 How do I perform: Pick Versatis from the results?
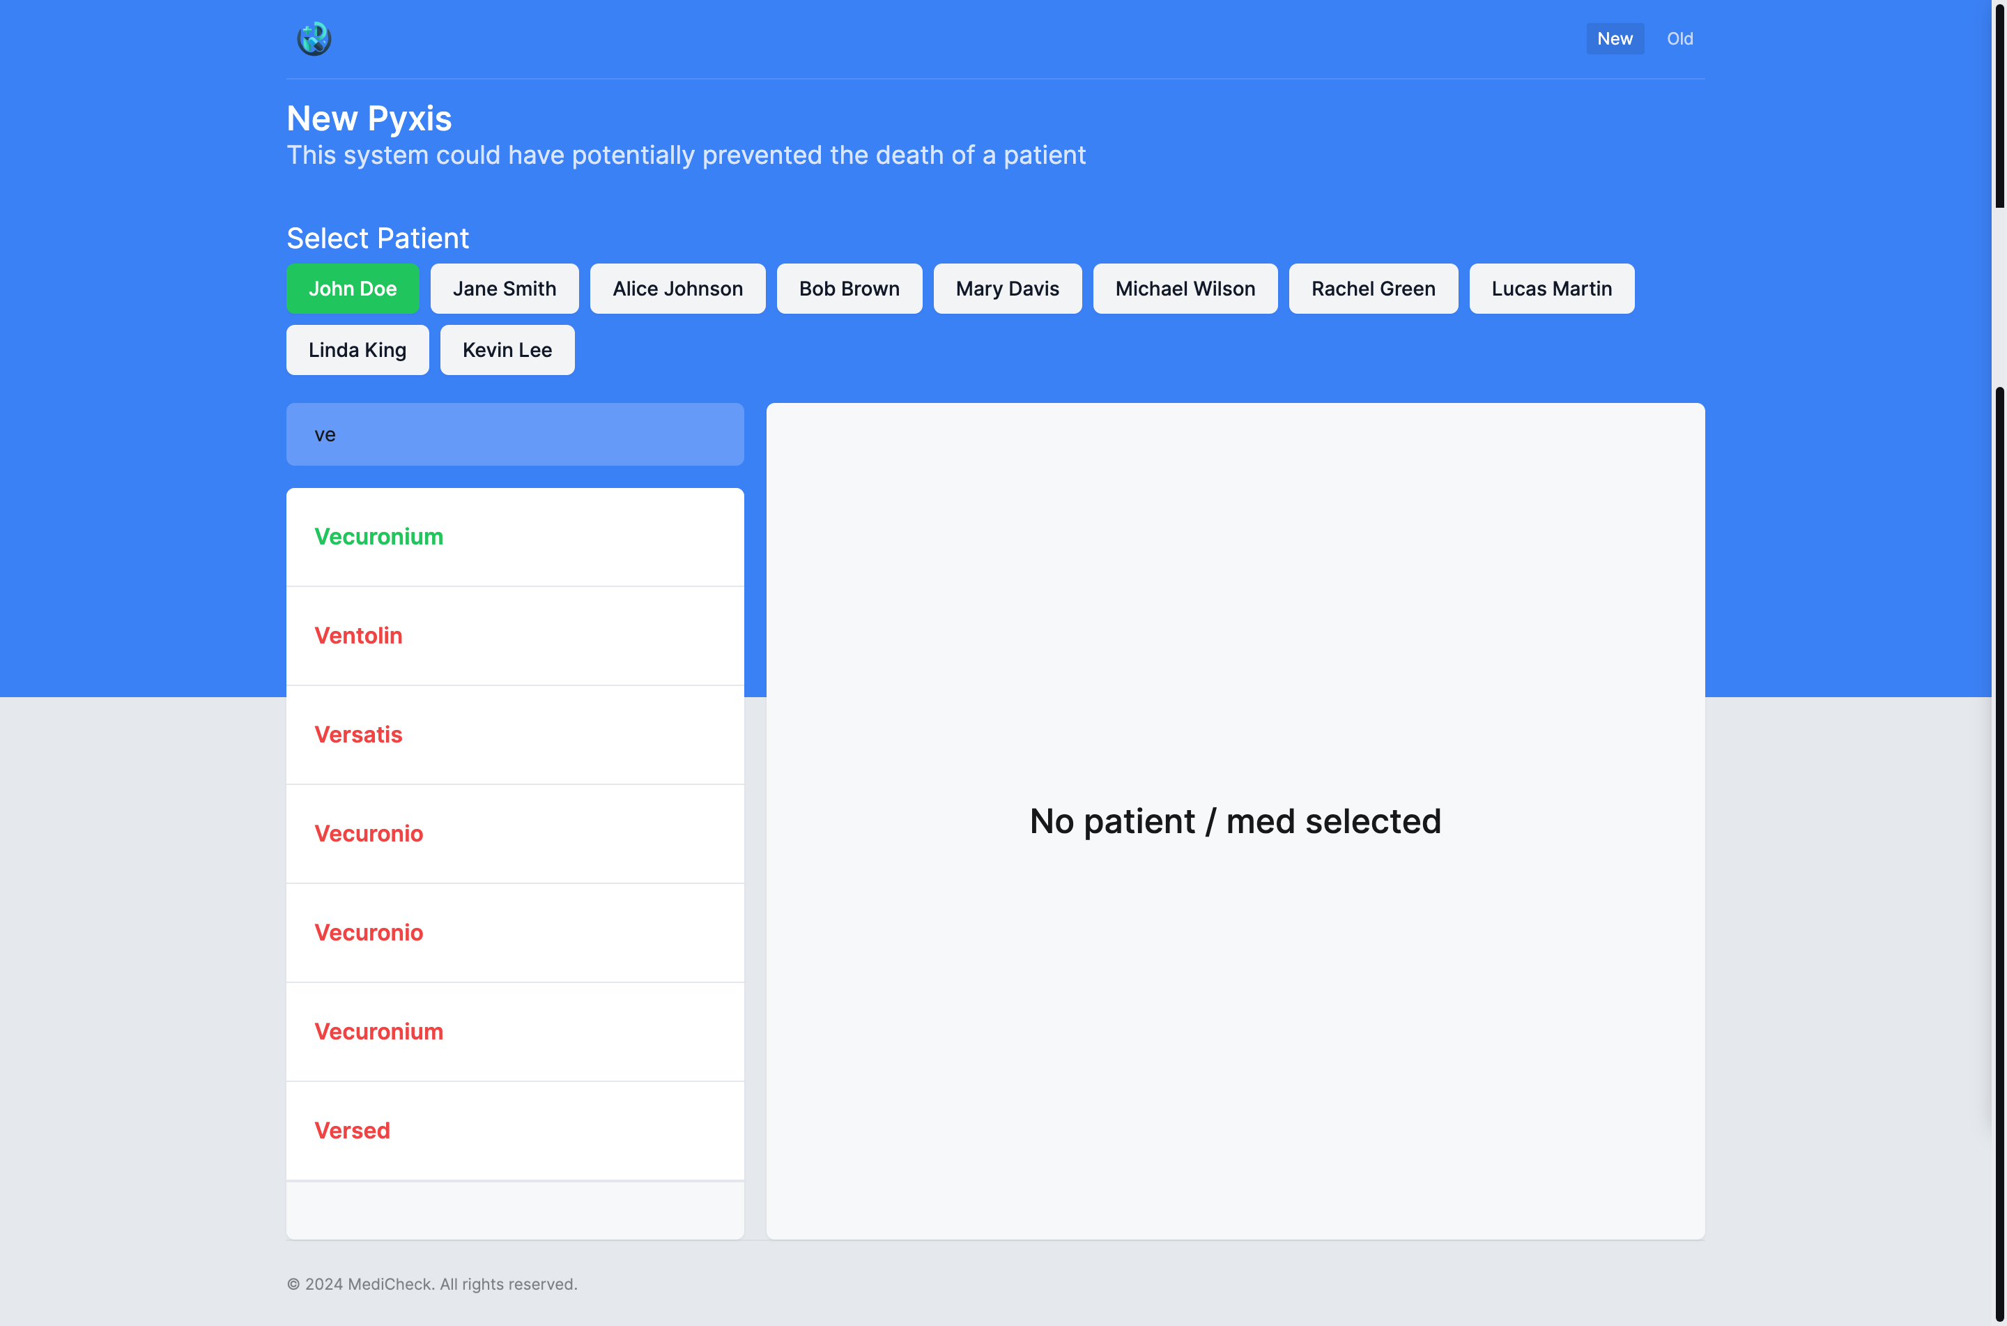[358, 735]
